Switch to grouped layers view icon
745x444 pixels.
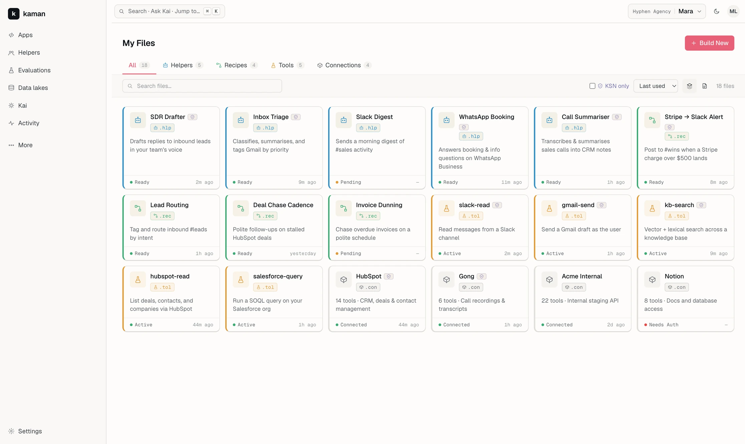click(690, 86)
